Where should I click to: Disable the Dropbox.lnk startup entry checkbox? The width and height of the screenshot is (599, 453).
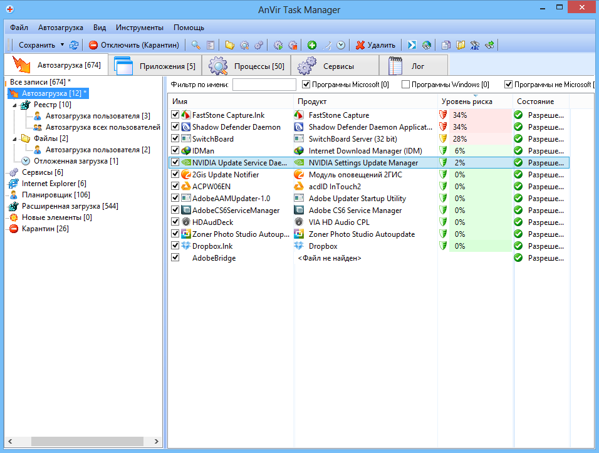tap(175, 246)
